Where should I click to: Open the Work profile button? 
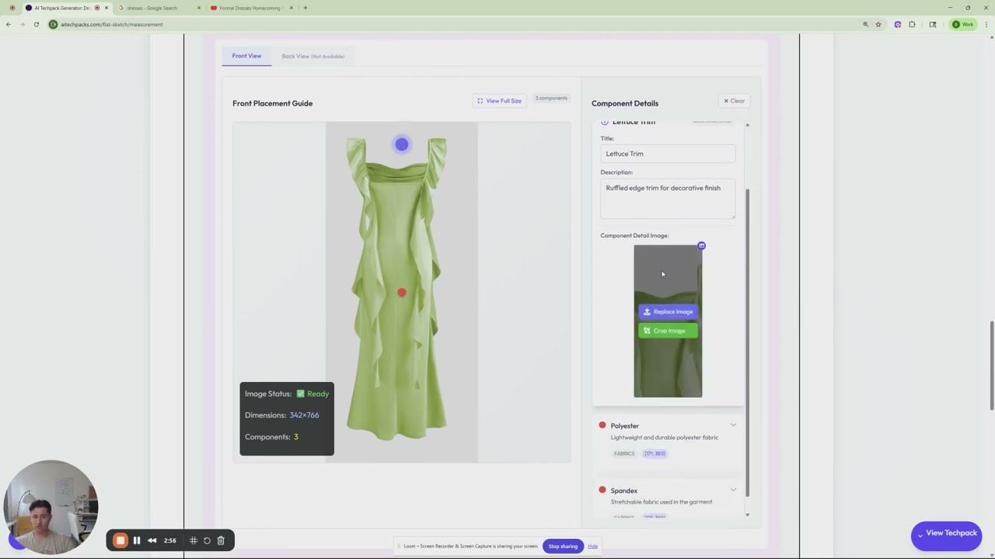[963, 24]
